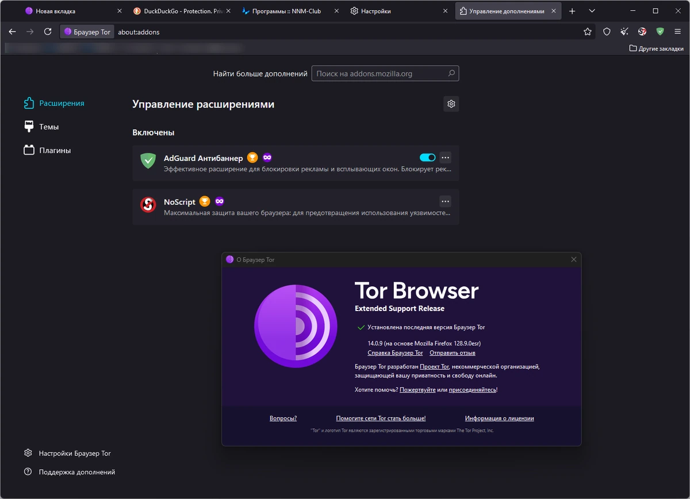
Task: Click the NoScript recommended trophy badge
Action: click(205, 201)
